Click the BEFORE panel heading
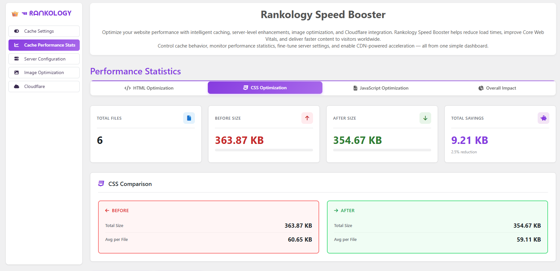The image size is (560, 271). pos(120,211)
